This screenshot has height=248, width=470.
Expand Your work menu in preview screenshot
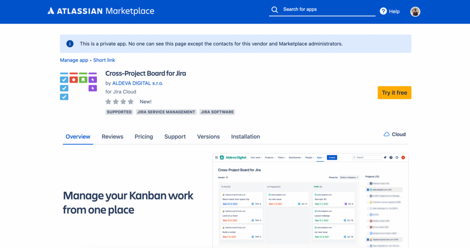(x=256, y=158)
